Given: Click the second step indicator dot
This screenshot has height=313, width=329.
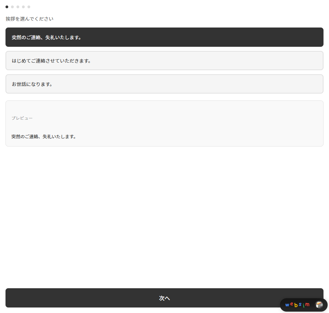Looking at the screenshot, I should click(x=12, y=7).
